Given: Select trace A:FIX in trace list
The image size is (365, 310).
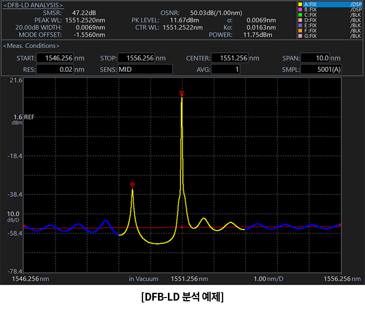Looking at the screenshot, I should pos(330,4).
